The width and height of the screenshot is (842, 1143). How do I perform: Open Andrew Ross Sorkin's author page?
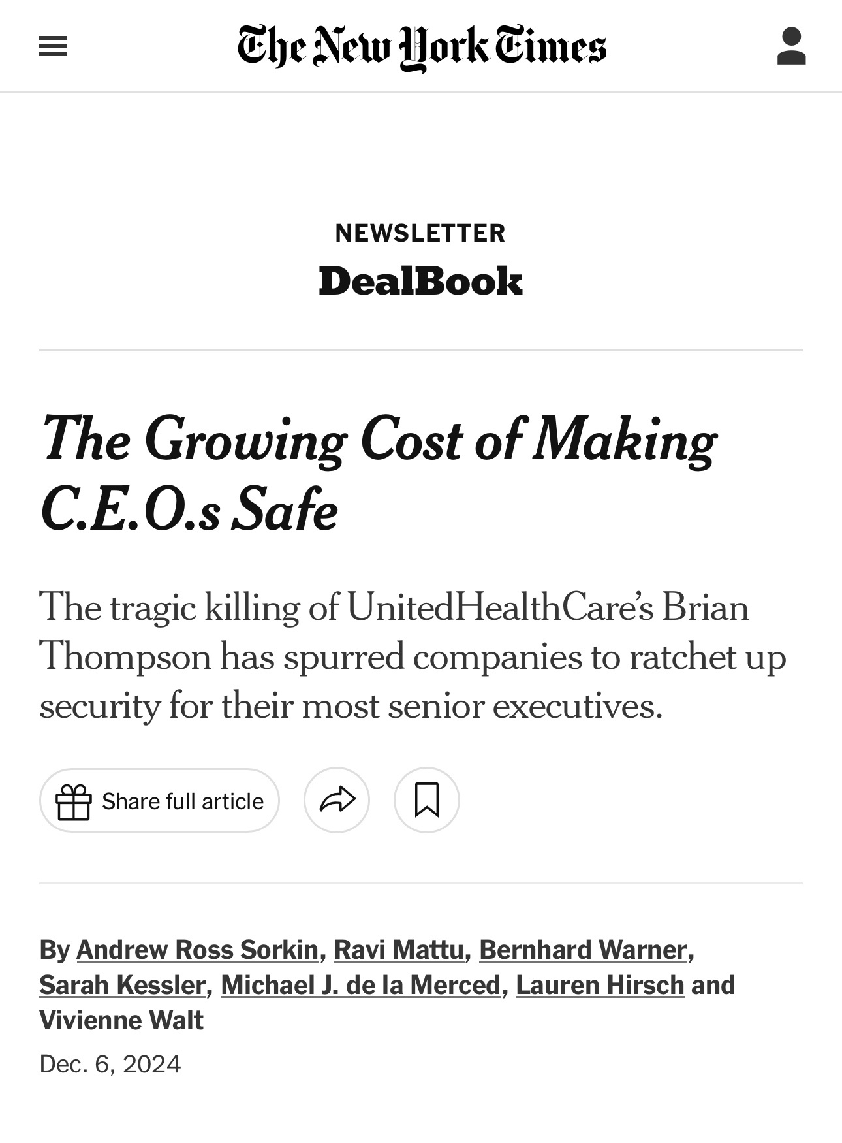(x=197, y=950)
